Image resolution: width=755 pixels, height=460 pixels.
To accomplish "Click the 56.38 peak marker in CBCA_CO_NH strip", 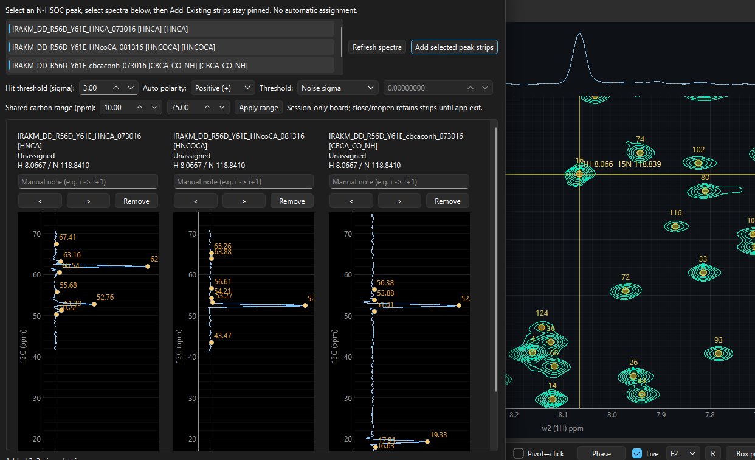I will click(x=374, y=290).
